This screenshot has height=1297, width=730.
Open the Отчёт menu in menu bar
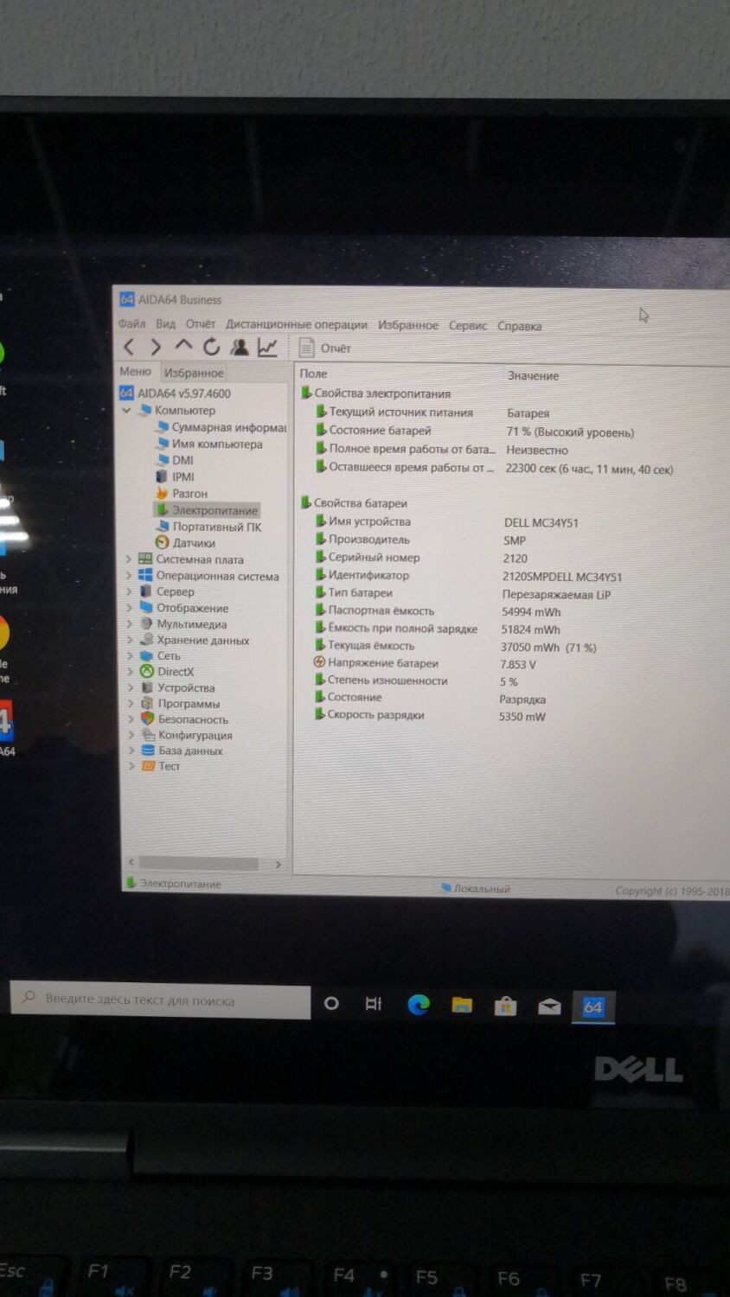[x=200, y=323]
